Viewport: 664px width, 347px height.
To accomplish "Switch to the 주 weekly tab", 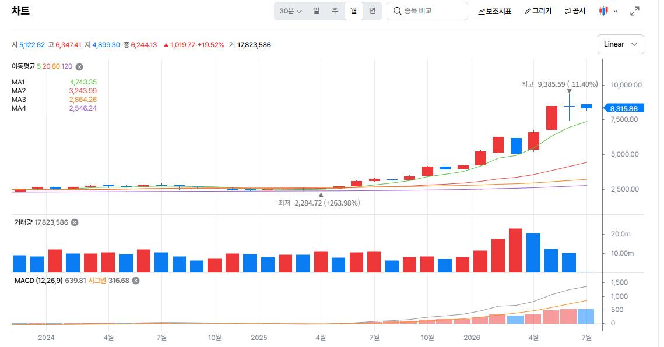I will (x=335, y=11).
